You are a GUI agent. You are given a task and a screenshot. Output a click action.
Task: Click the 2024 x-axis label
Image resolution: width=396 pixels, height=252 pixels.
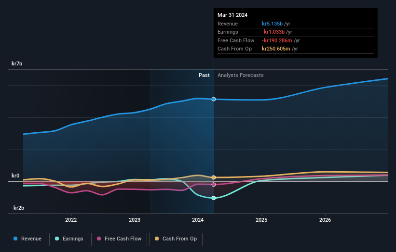(x=198, y=220)
